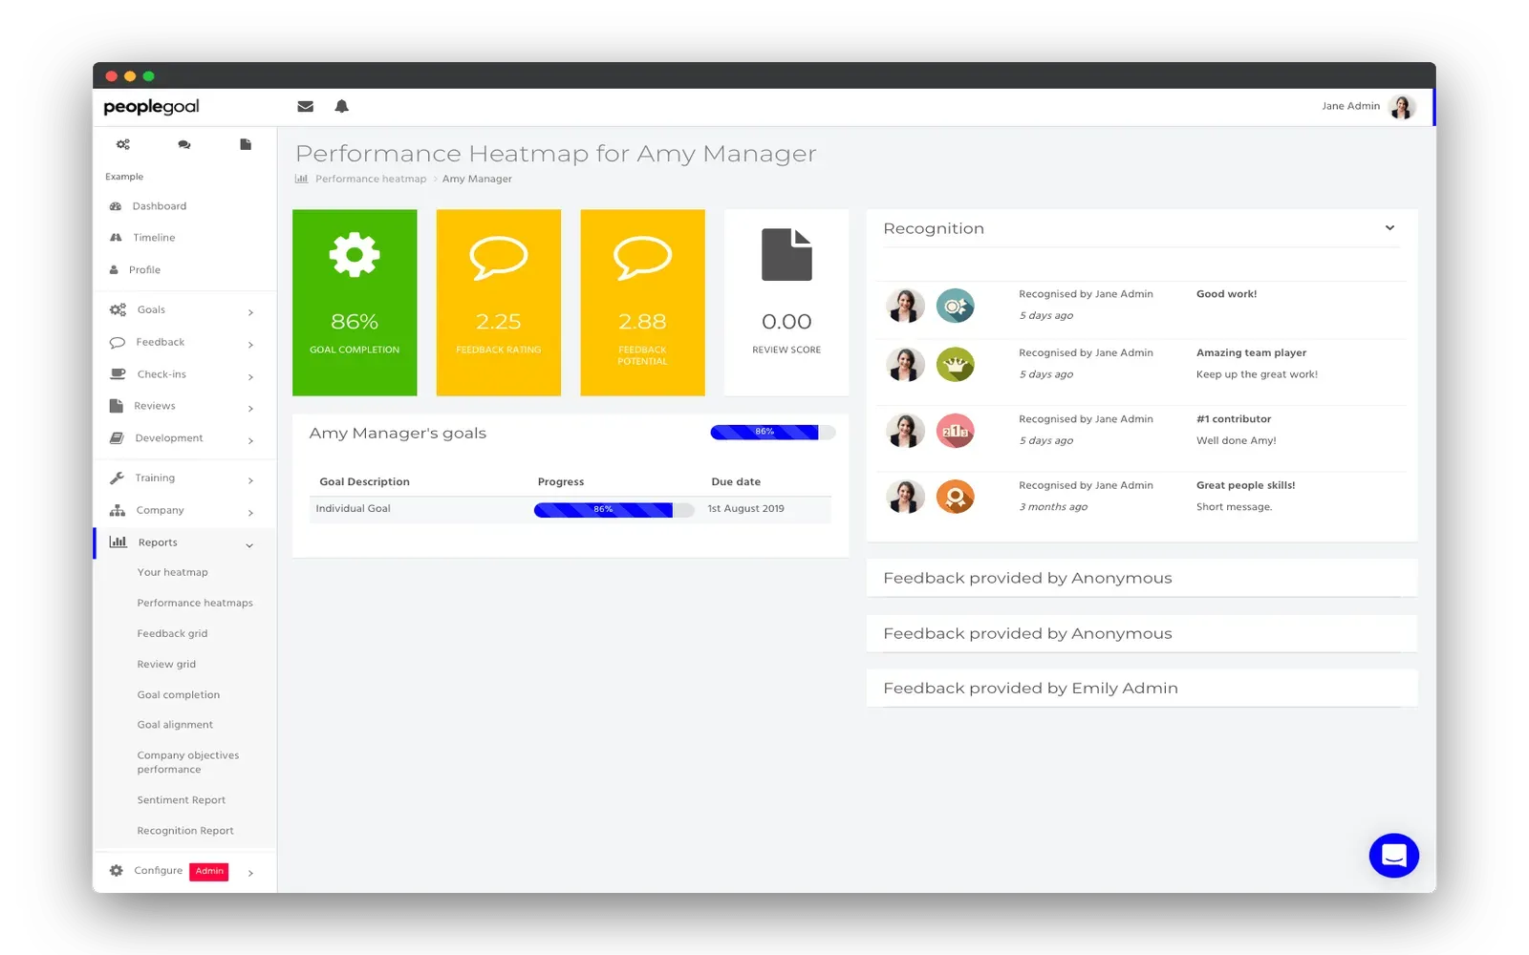Image resolution: width=1529 pixels, height=955 pixels.
Task: Expand the Goals menu chevron
Action: pos(250,312)
